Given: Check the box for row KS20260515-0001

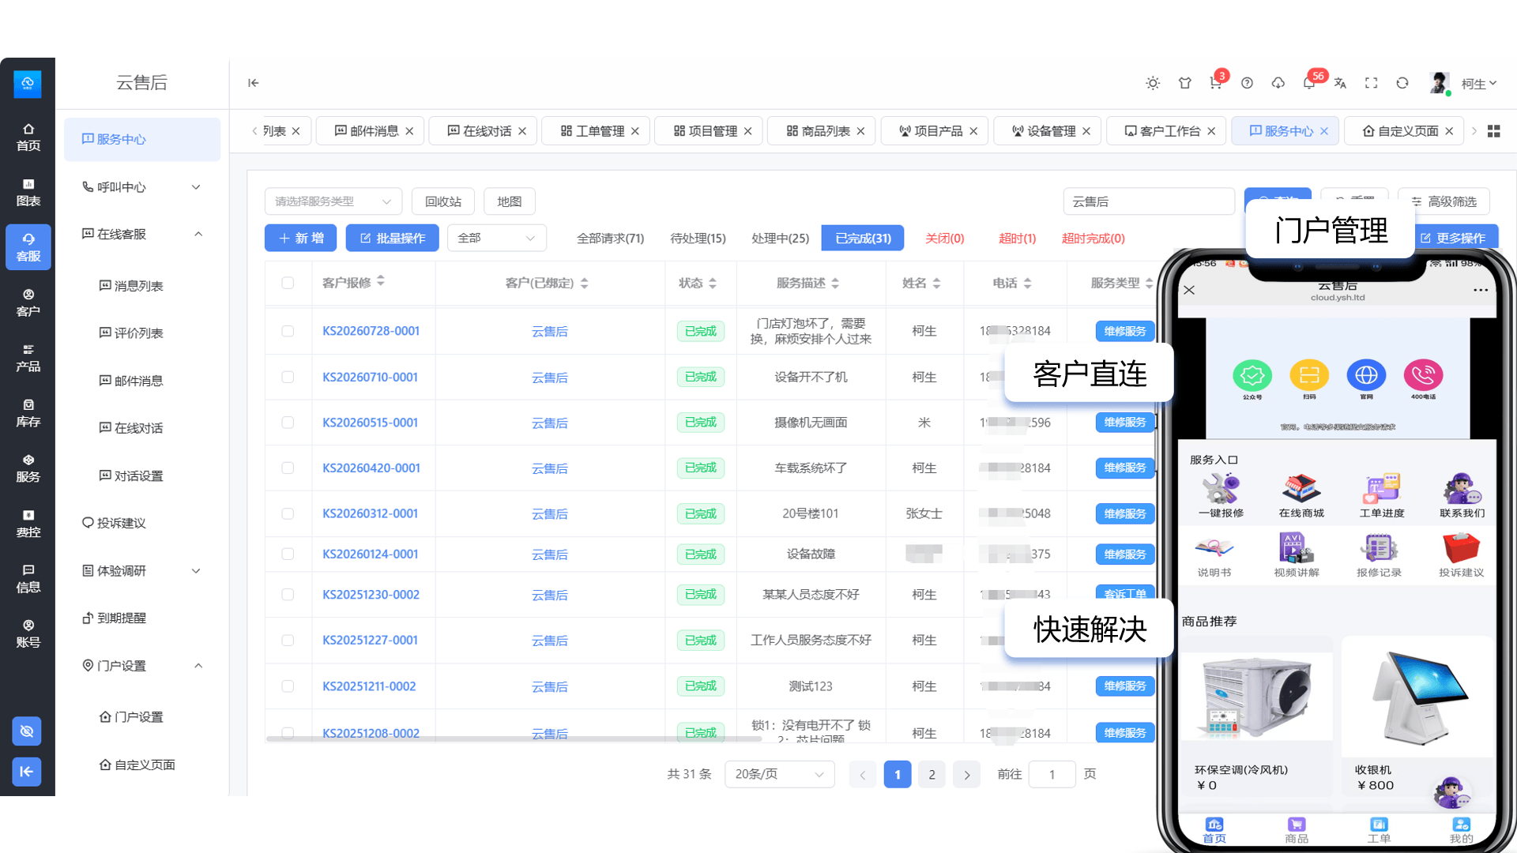Looking at the screenshot, I should 288,423.
